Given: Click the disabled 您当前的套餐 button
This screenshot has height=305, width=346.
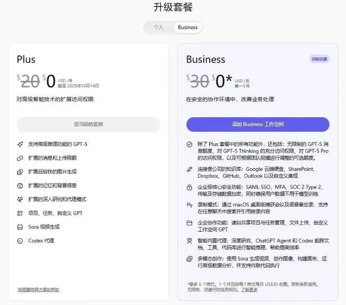Looking at the screenshot, I should click(88, 124).
